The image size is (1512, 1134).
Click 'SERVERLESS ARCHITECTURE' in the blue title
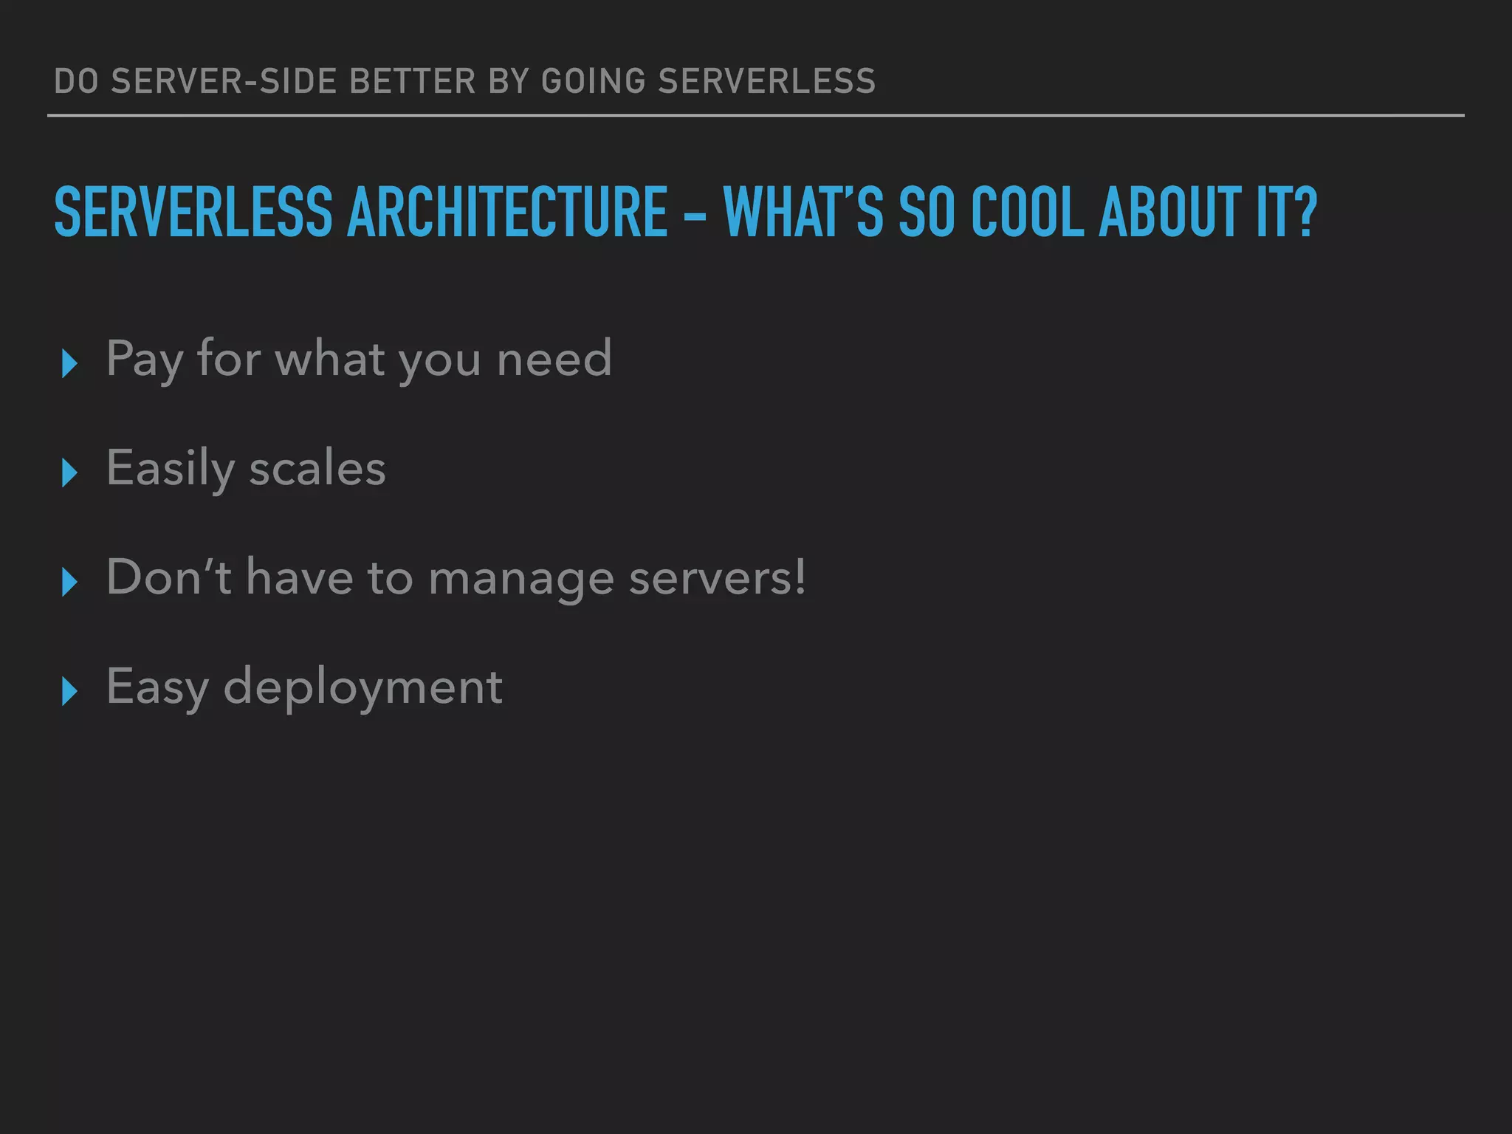[360, 213]
